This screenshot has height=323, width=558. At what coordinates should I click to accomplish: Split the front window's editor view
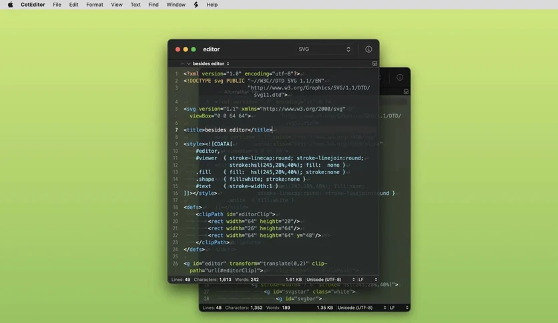(374, 63)
